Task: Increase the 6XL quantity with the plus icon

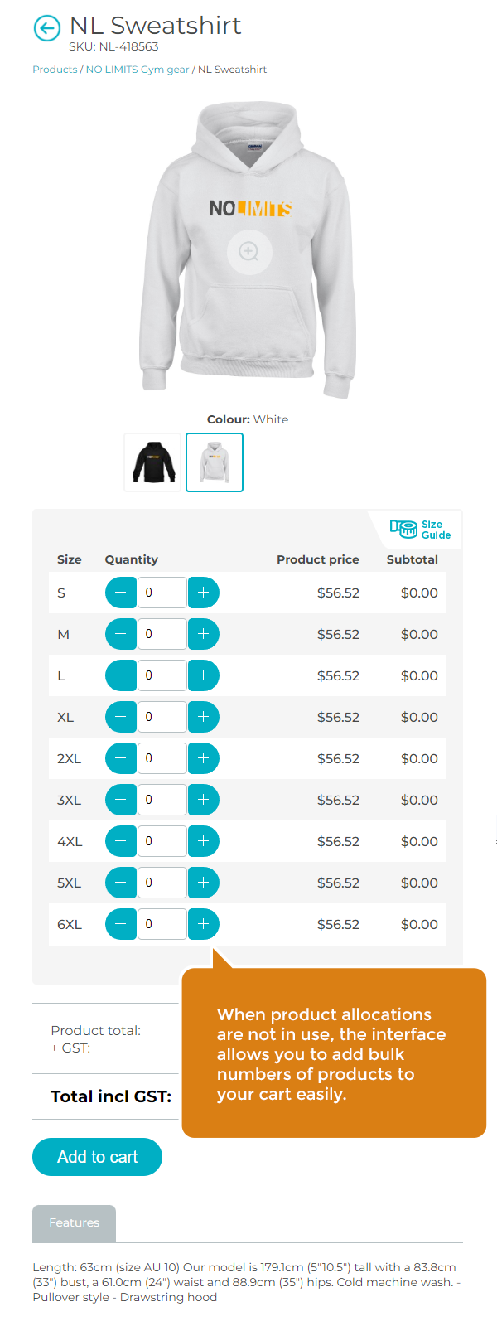Action: tap(203, 923)
